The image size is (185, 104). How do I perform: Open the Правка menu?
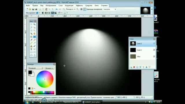35,5
